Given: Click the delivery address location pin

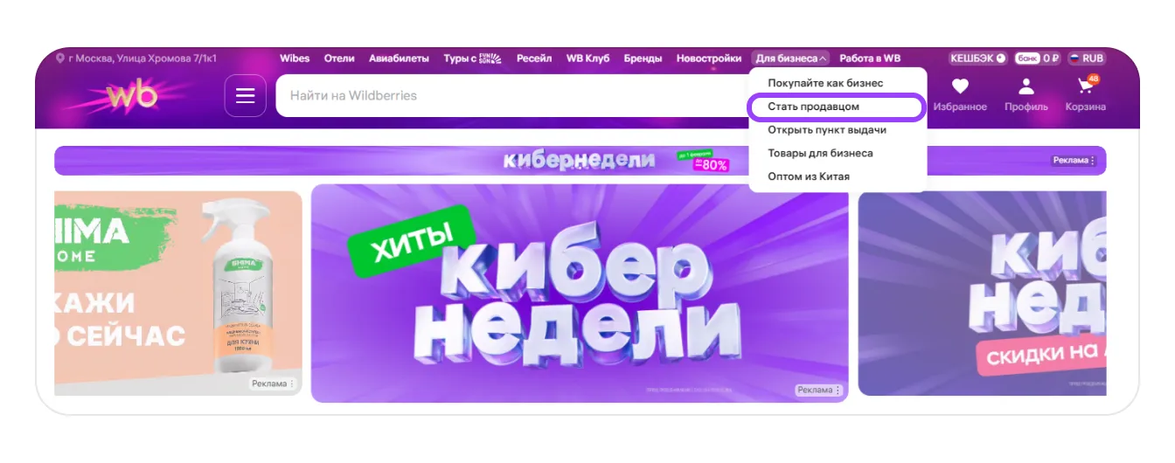Looking at the screenshot, I should point(60,59).
